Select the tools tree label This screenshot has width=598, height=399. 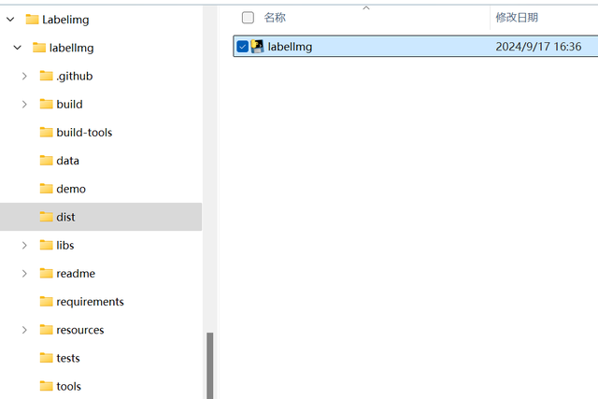point(68,387)
